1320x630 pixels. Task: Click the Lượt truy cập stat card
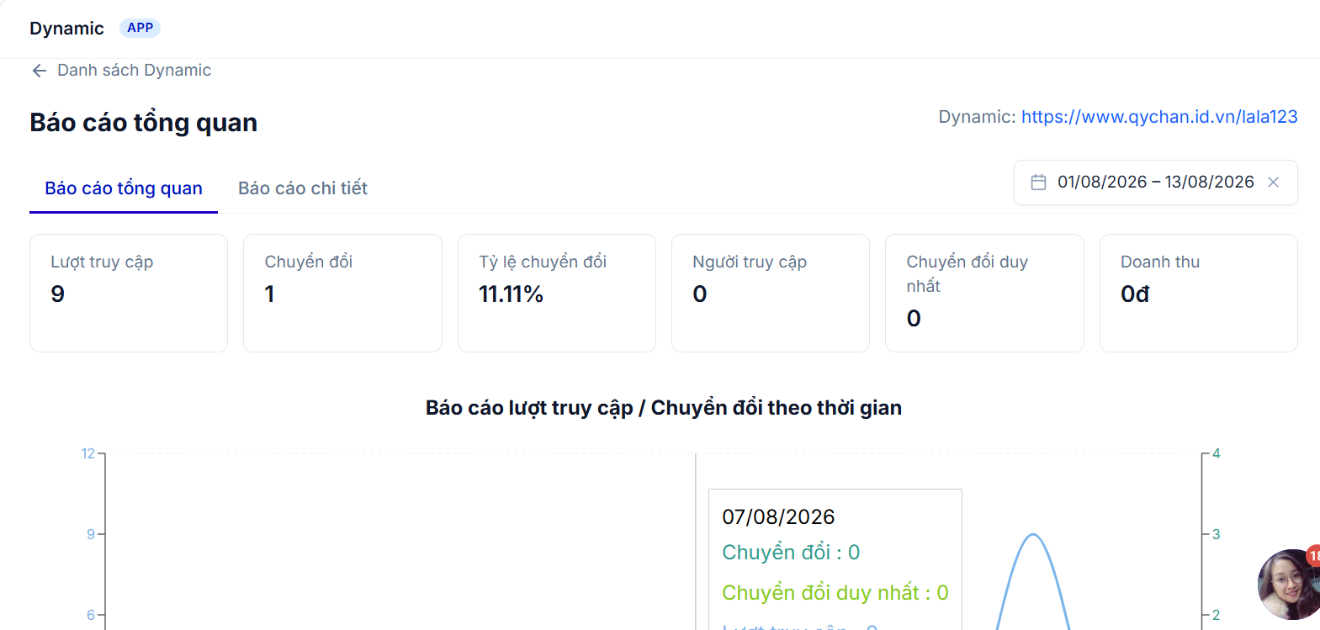pos(129,293)
